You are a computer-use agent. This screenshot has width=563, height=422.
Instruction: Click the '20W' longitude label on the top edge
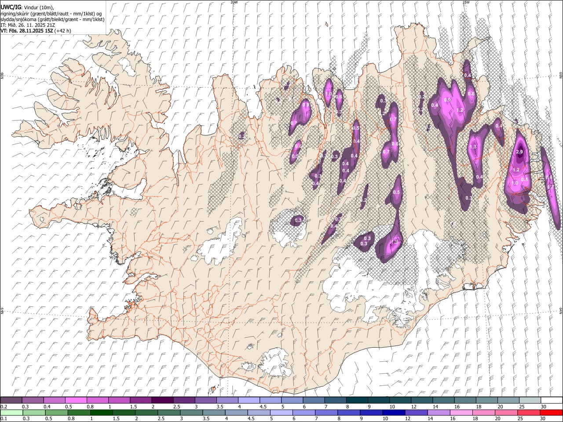[x=234, y=2]
